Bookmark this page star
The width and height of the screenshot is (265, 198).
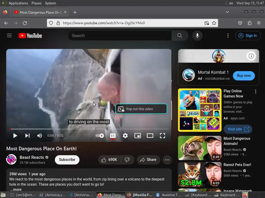[214, 23]
